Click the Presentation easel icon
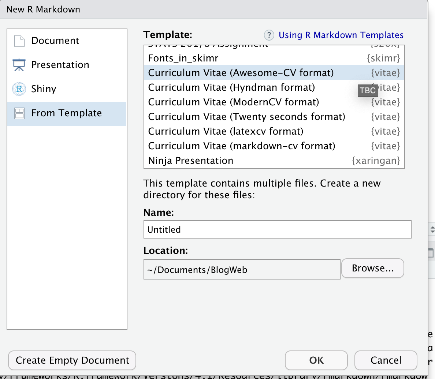The height and width of the screenshot is (379, 435). [19, 65]
